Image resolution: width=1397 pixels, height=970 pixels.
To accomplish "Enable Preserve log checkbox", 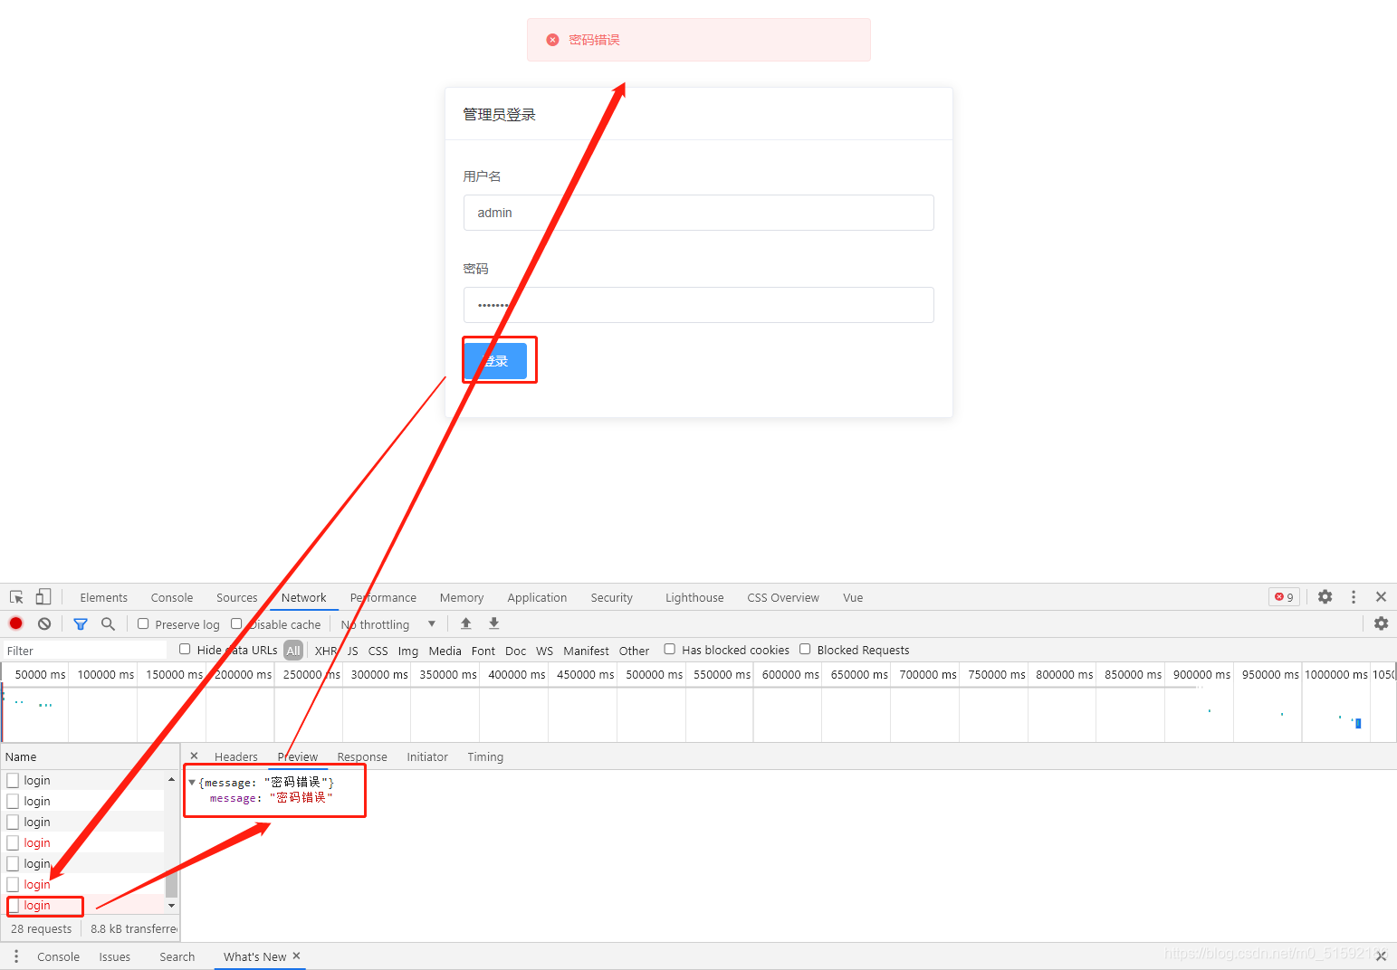I will pos(143,623).
